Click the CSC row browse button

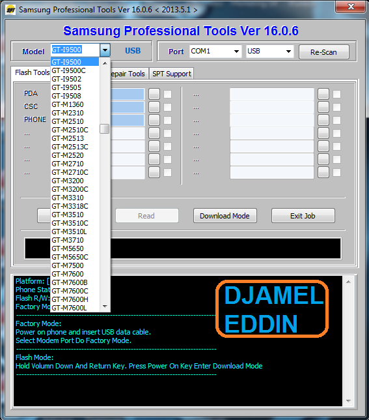pyautogui.click(x=154, y=107)
